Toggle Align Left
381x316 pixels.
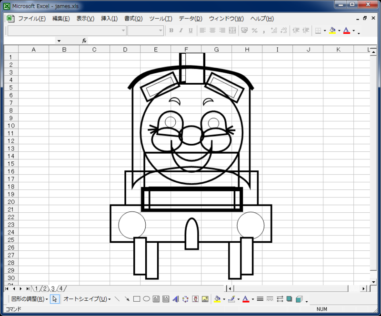tap(203, 30)
